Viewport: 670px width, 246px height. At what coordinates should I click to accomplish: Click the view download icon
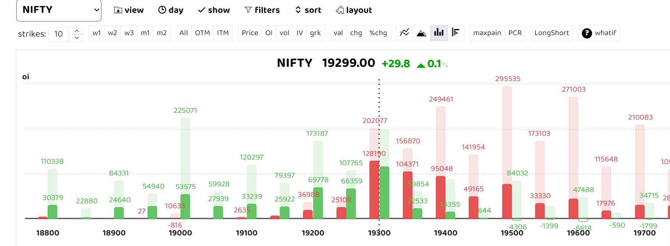tap(118, 10)
